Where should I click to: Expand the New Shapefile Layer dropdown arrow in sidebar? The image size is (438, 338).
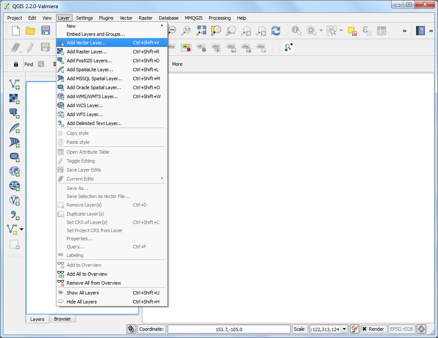click(x=21, y=229)
